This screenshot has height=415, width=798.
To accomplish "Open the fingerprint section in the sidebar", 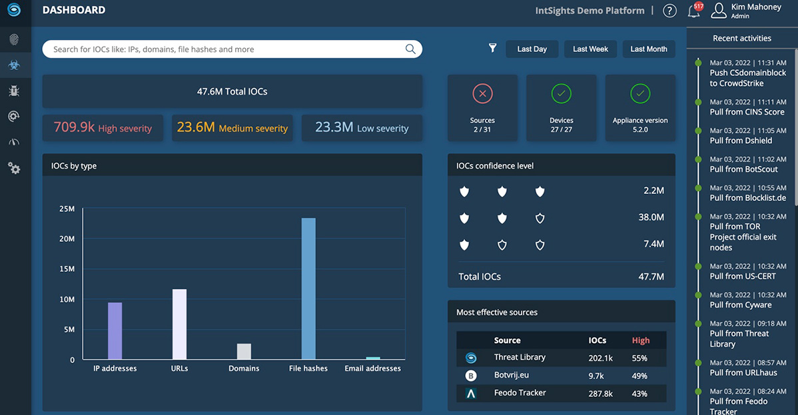I will [x=14, y=39].
